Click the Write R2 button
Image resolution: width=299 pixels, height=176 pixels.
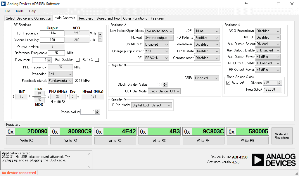tap(115, 141)
